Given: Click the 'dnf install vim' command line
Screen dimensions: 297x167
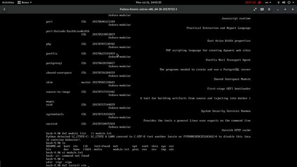Looking at the screenshot, I should click(66, 165).
